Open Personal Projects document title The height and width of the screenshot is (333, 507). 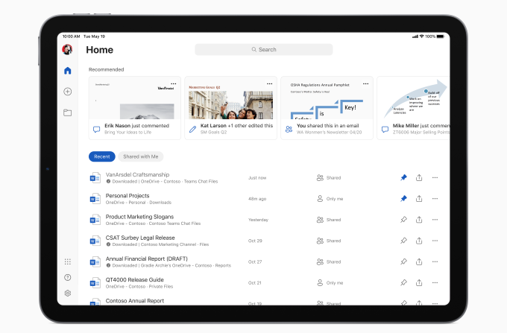[127, 195]
